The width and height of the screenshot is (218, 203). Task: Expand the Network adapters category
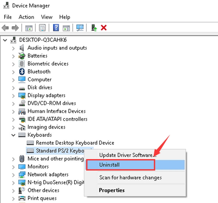tap(13, 175)
